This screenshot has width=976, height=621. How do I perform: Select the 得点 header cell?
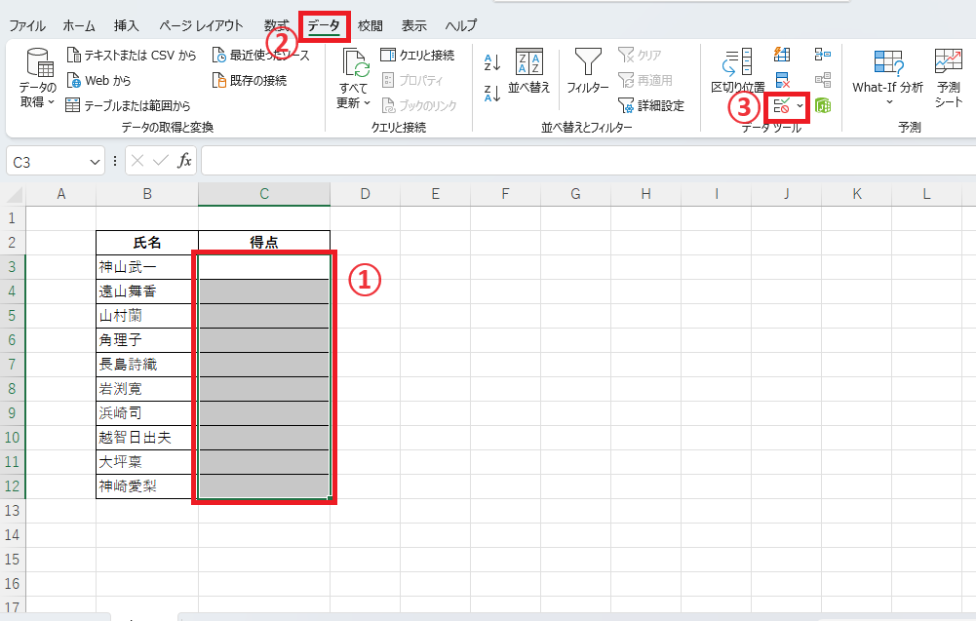pos(264,243)
